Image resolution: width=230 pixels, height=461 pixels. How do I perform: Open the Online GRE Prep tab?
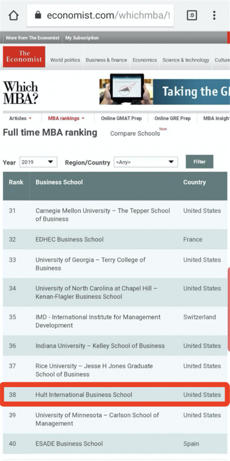172,118
